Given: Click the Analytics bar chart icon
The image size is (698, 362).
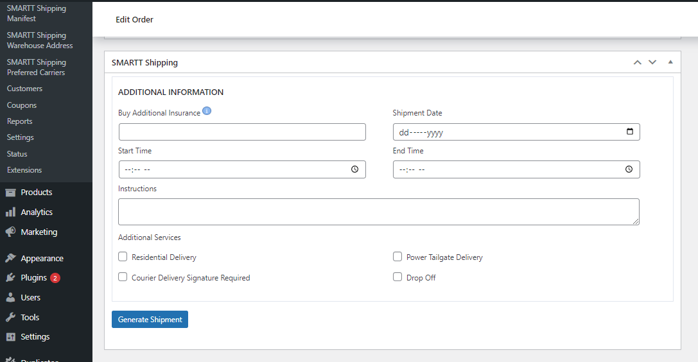Looking at the screenshot, I should coord(10,212).
